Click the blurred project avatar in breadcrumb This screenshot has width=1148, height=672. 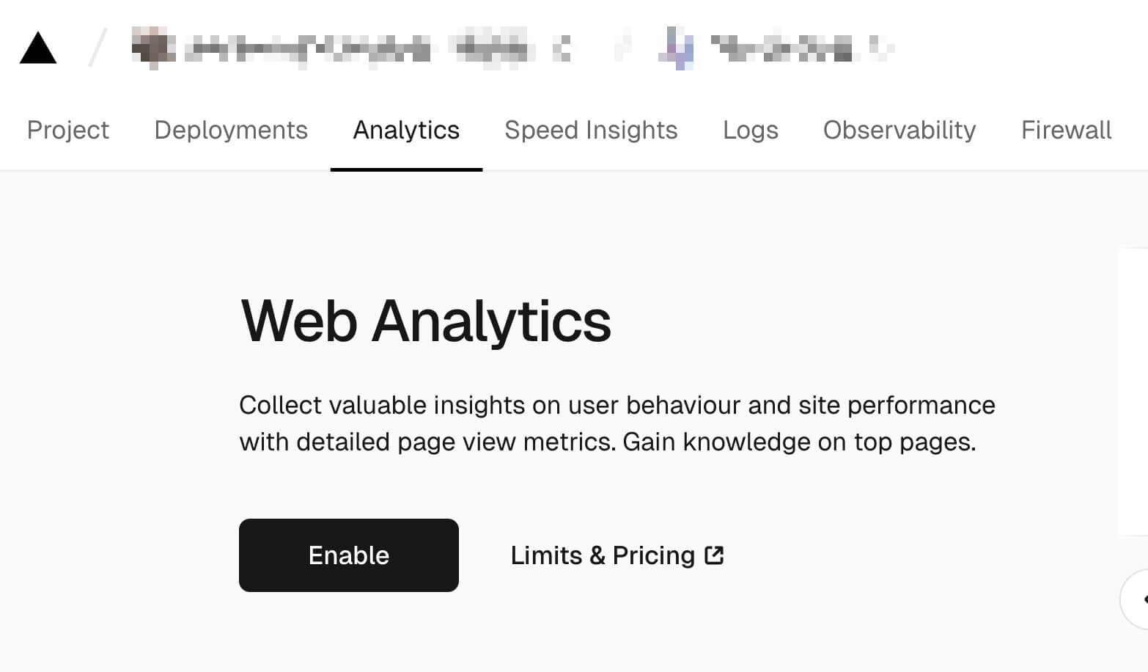coord(677,48)
